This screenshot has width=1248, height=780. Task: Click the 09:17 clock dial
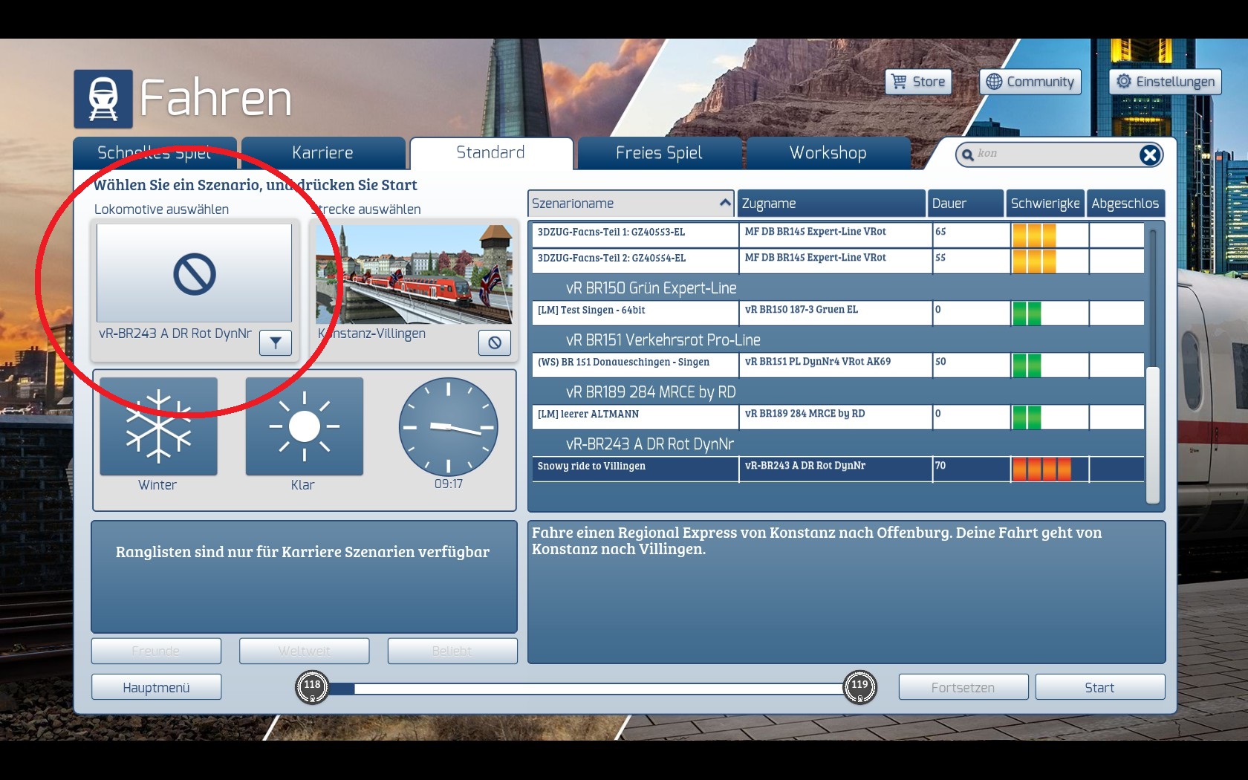click(448, 427)
